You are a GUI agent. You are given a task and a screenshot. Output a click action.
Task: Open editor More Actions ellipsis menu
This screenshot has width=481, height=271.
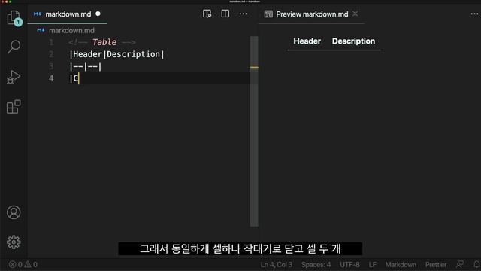tap(244, 14)
